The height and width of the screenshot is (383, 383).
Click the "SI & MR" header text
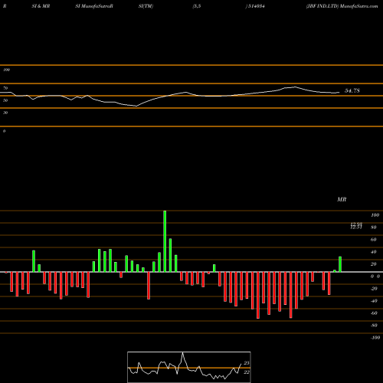point(41,6)
